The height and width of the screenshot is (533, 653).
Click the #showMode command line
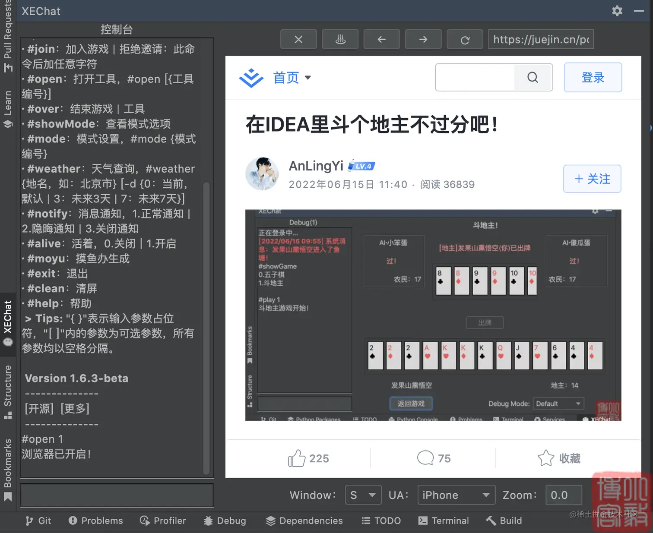(96, 124)
